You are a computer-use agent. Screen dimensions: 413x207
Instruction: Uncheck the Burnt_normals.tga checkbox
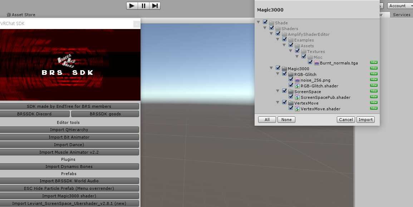tap(310, 63)
